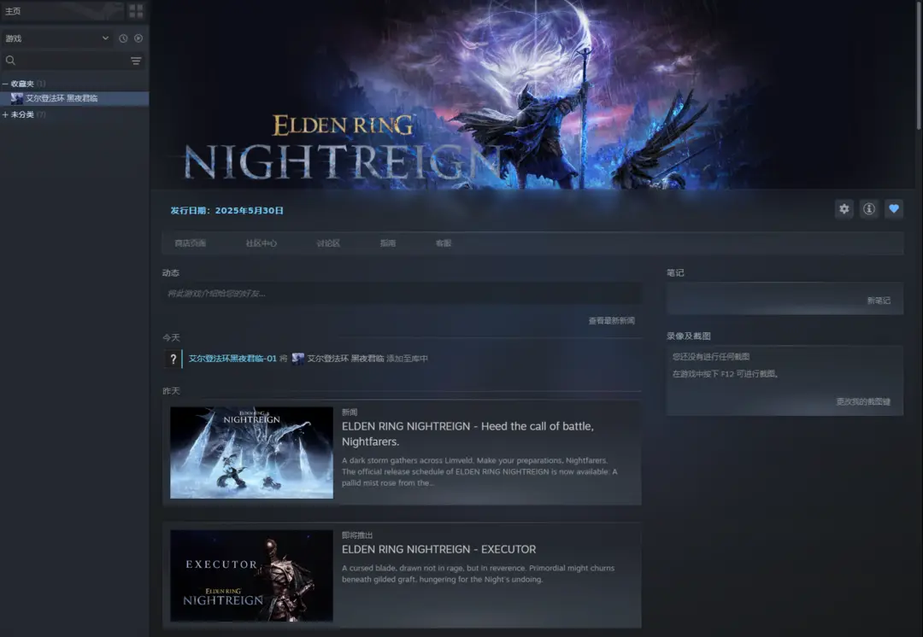Click the recent activity clock icon

(123, 38)
